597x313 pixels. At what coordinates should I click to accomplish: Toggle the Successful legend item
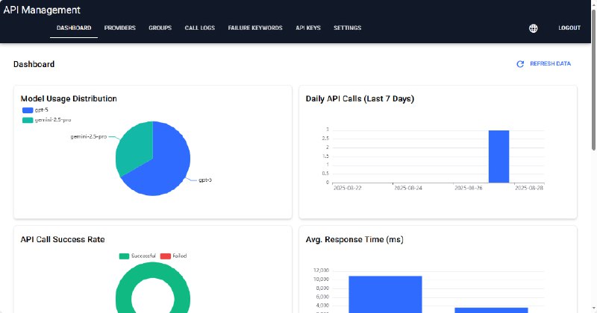point(137,256)
